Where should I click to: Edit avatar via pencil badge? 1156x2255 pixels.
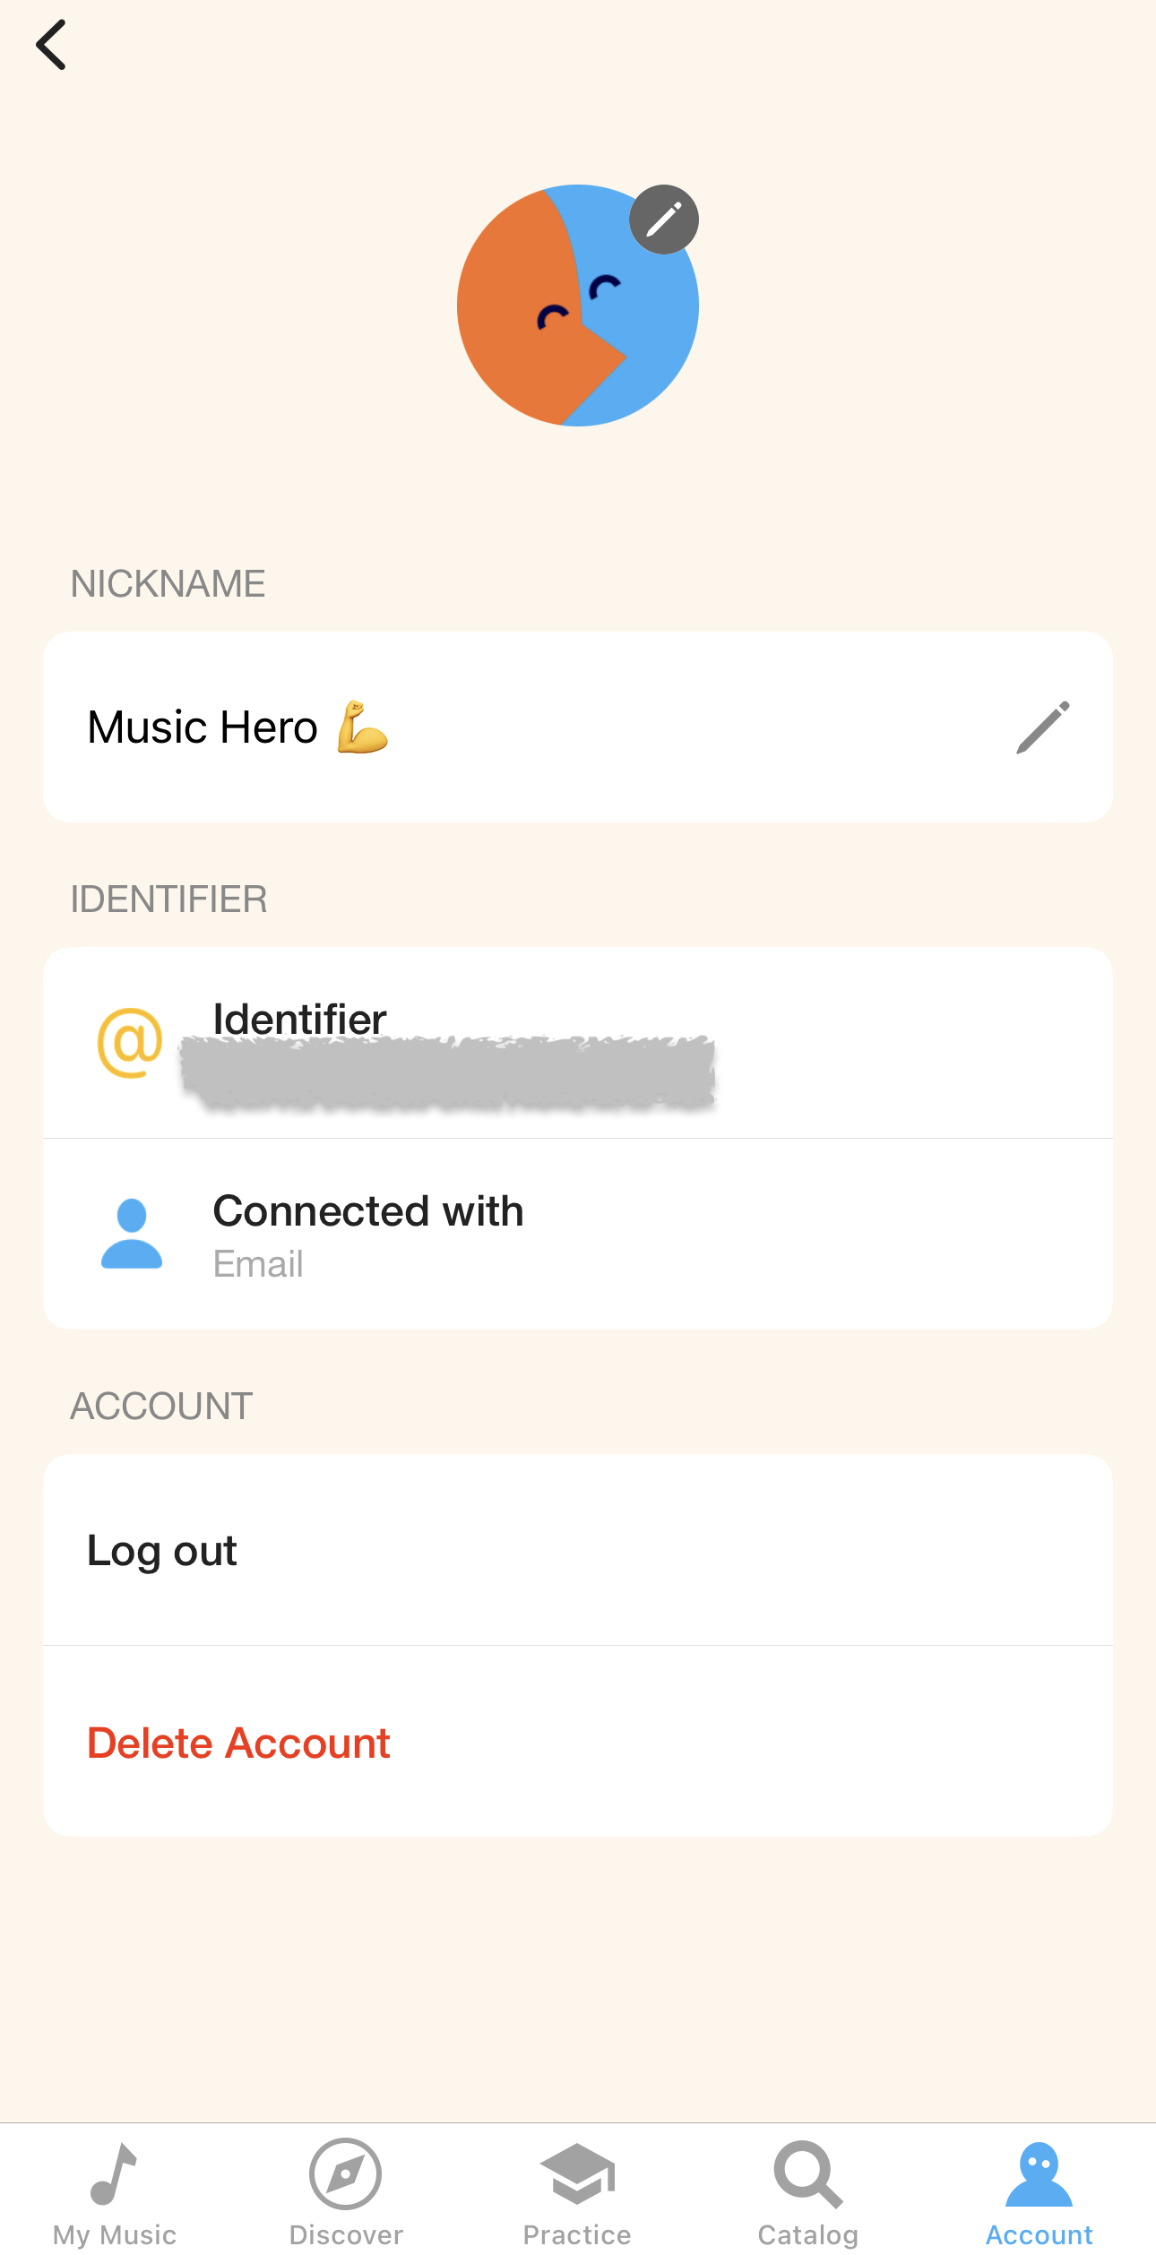tap(664, 219)
